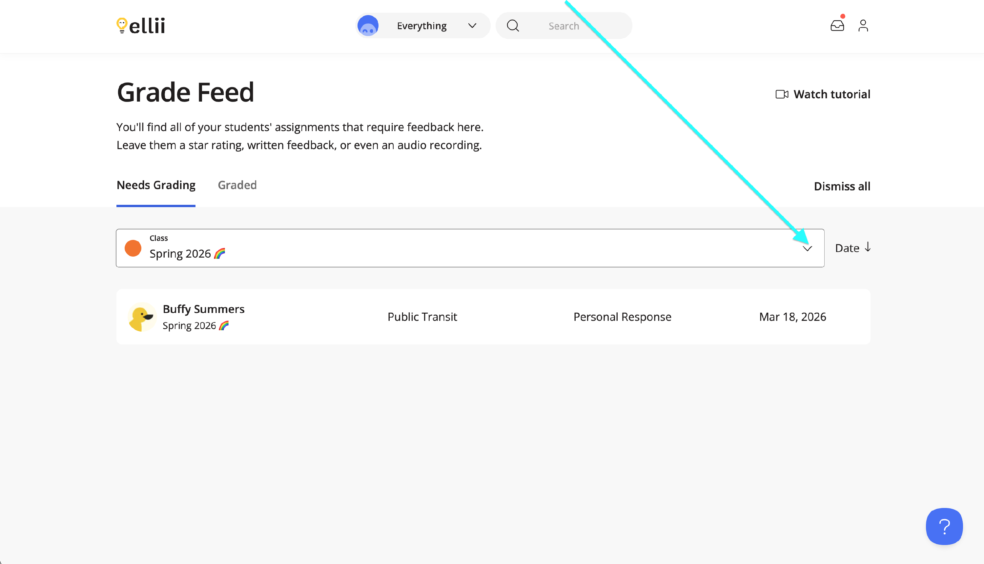Switch to the Graded tab
This screenshot has height=564, width=984.
(237, 185)
